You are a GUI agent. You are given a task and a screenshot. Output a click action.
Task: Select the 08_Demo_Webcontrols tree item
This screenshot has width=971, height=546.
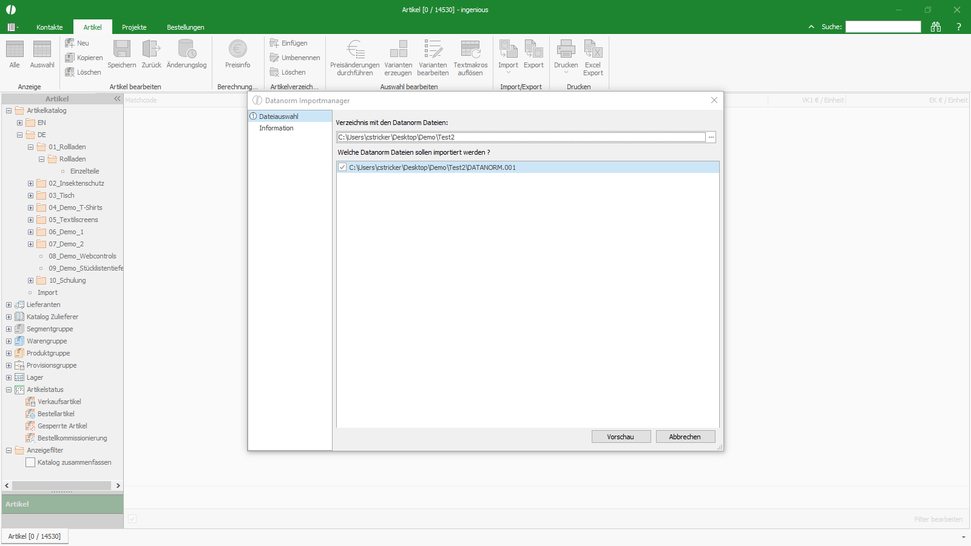click(83, 256)
